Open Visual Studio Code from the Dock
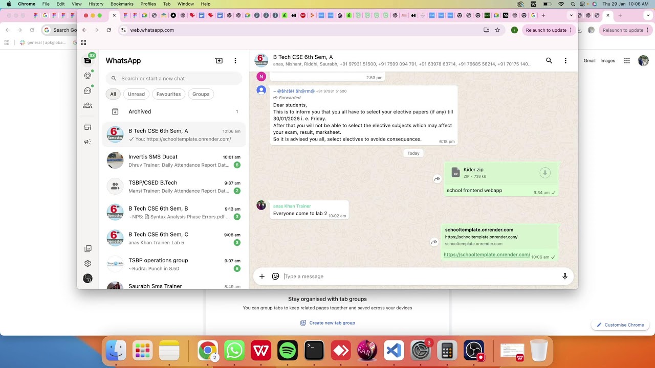The height and width of the screenshot is (368, 655). pos(394,351)
